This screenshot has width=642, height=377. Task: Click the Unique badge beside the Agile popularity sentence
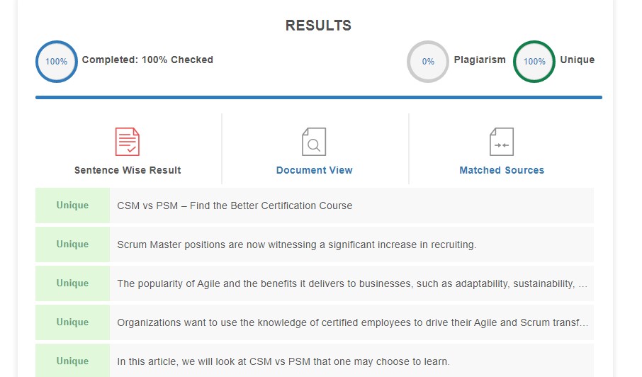tap(72, 283)
